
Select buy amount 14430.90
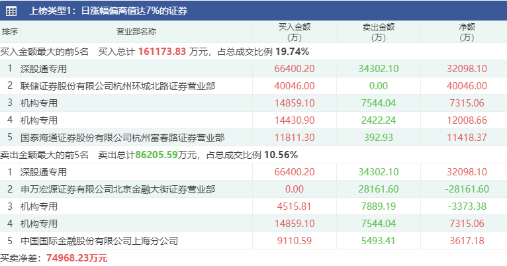(x=295, y=120)
